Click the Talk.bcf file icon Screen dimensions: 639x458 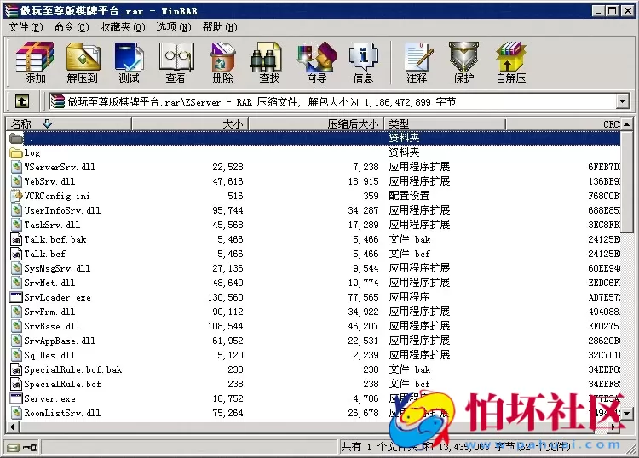pos(16,254)
